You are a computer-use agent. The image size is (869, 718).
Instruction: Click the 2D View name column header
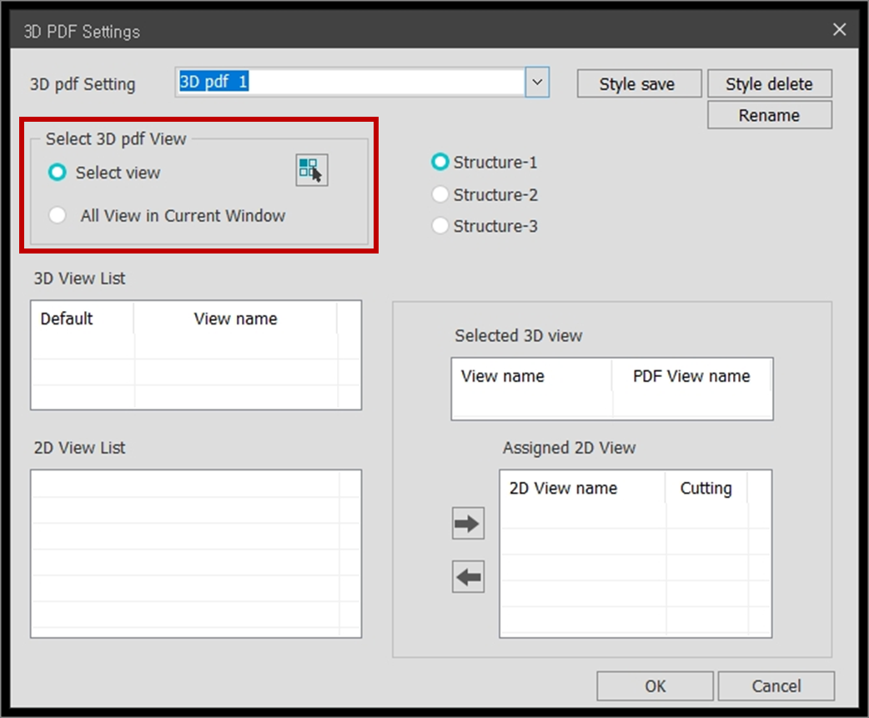pyautogui.click(x=582, y=488)
